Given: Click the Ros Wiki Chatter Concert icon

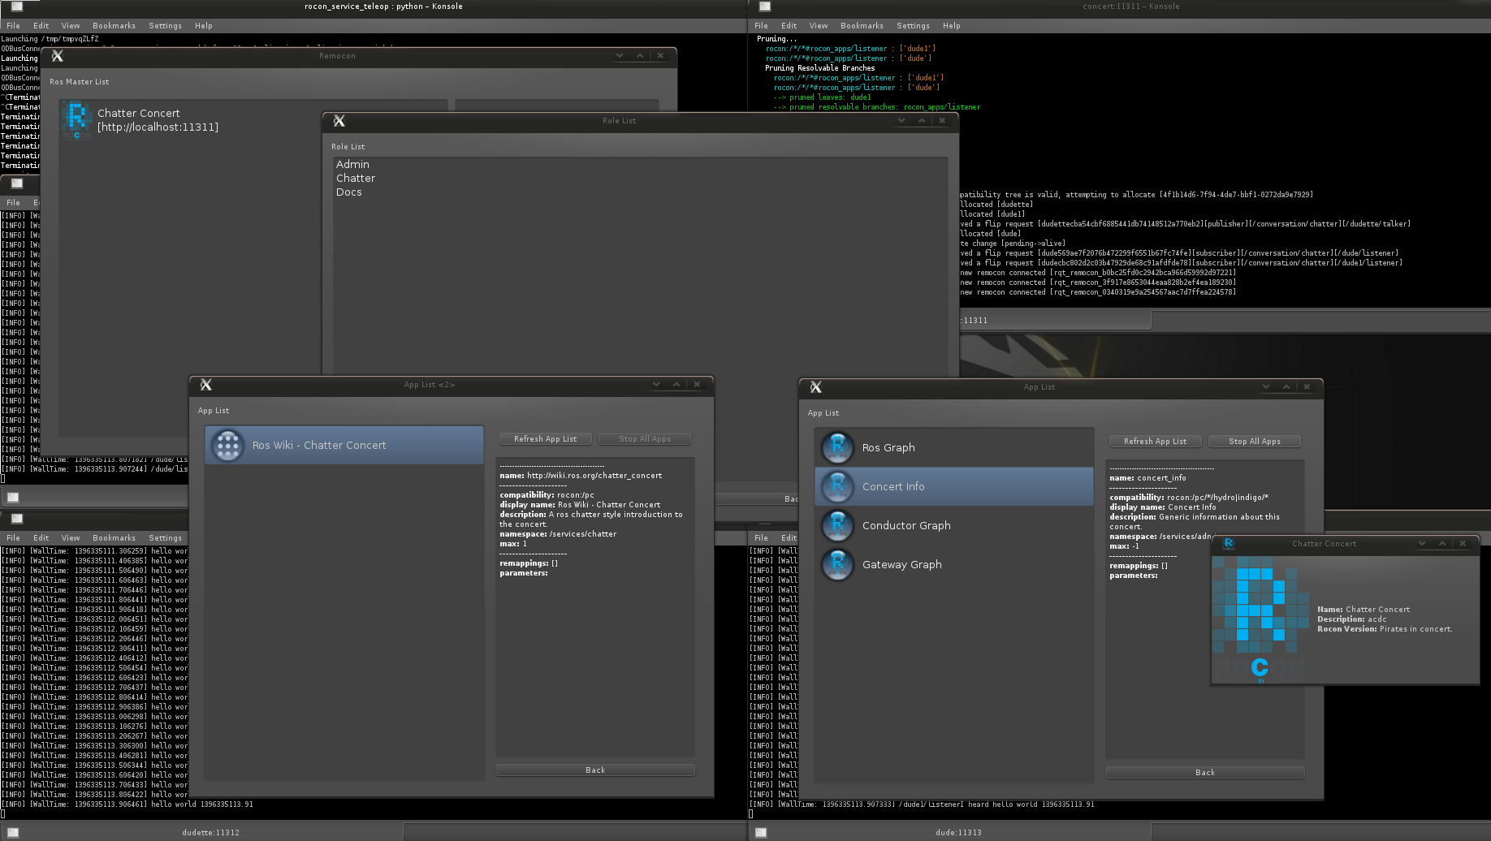Looking at the screenshot, I should [227, 445].
